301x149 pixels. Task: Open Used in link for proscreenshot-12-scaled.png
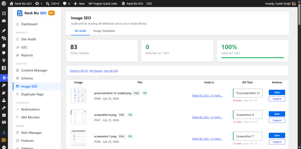click(x=207, y=96)
